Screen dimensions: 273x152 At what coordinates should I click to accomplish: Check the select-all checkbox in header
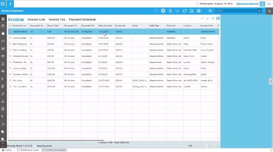[10, 26]
